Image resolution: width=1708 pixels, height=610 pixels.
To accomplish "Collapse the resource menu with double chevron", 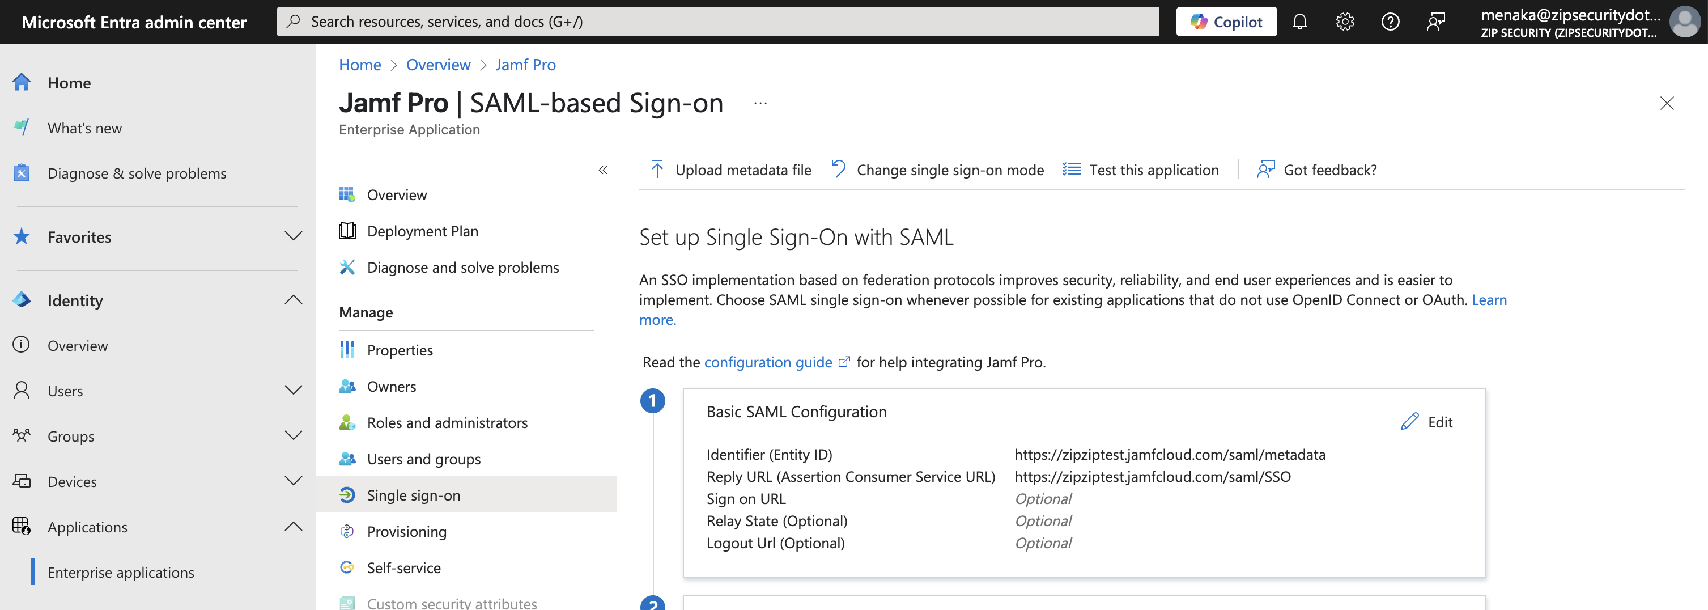I will (603, 171).
